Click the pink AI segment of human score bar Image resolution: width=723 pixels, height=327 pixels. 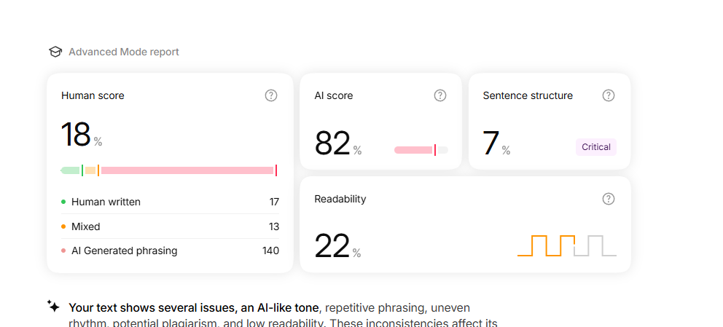187,170
